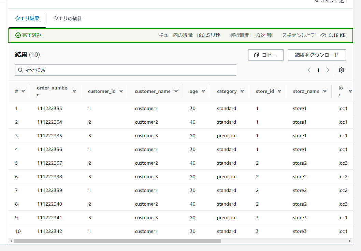Sort by the store_id column arrow
Image resolution: width=361 pixels, height=251 pixels.
point(279,91)
